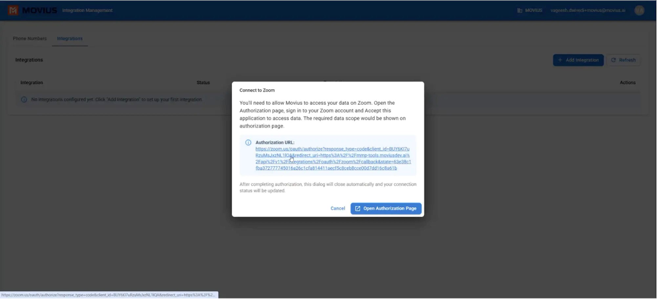The height and width of the screenshot is (299, 657).
Task: Click the Add Integration button
Action: pos(578,60)
